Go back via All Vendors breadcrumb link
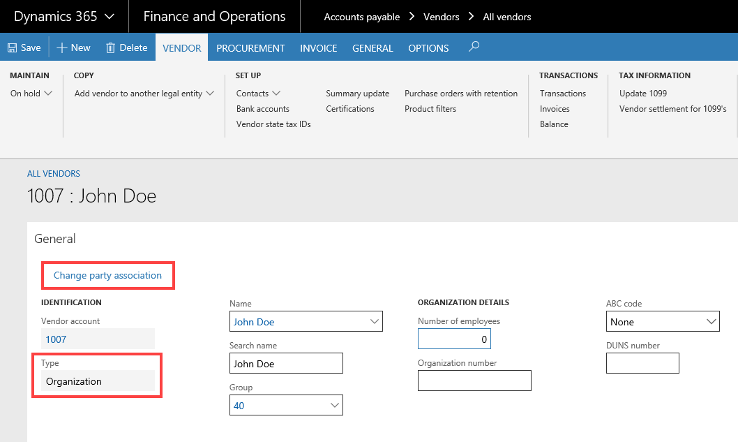This screenshot has width=738, height=442. (x=54, y=174)
